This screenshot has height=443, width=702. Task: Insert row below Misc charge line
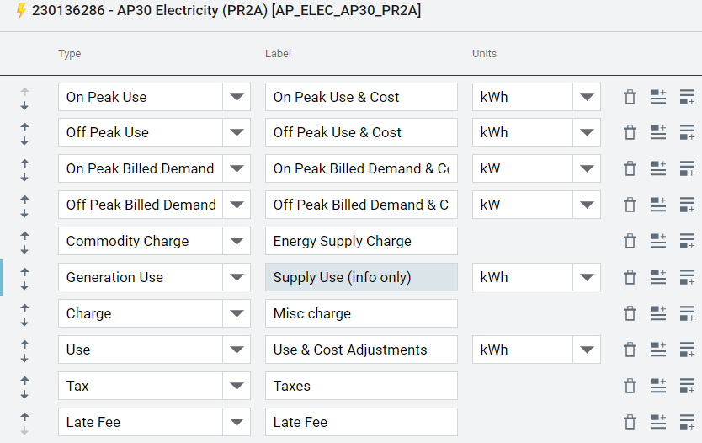pyautogui.click(x=687, y=313)
